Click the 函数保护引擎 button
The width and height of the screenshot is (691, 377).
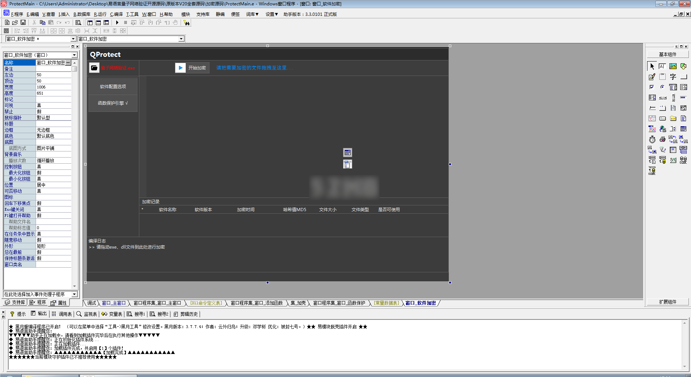tap(113, 103)
